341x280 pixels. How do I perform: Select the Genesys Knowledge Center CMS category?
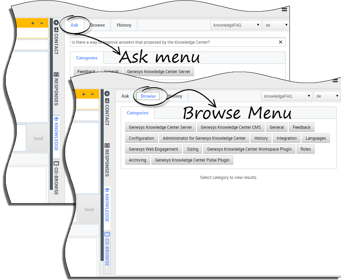click(x=231, y=127)
